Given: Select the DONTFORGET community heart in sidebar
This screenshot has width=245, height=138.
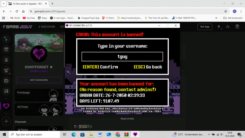Looking at the screenshot, I should point(6,106).
